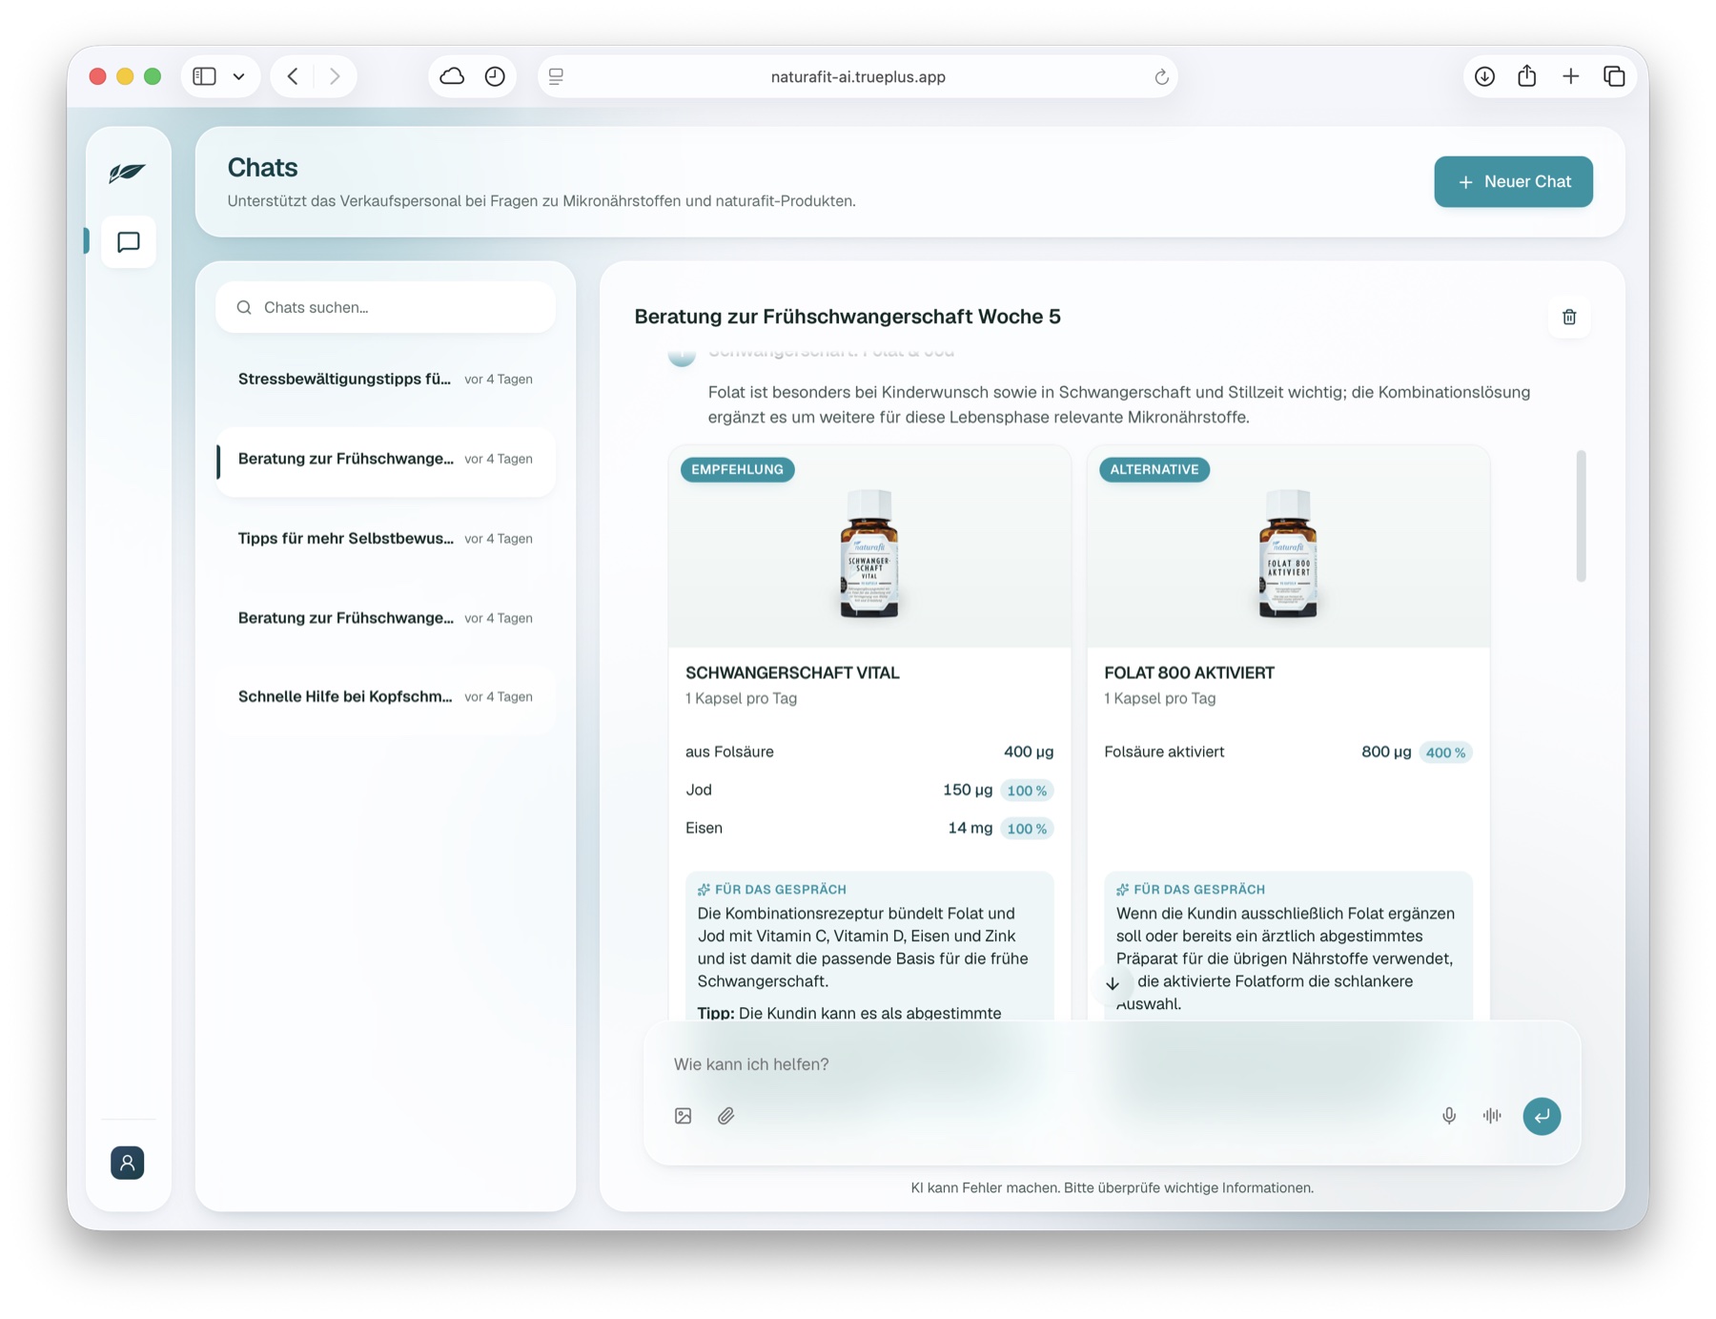Screen dimensions: 1716x1319
Task: Open the downloads icon
Action: [1484, 76]
